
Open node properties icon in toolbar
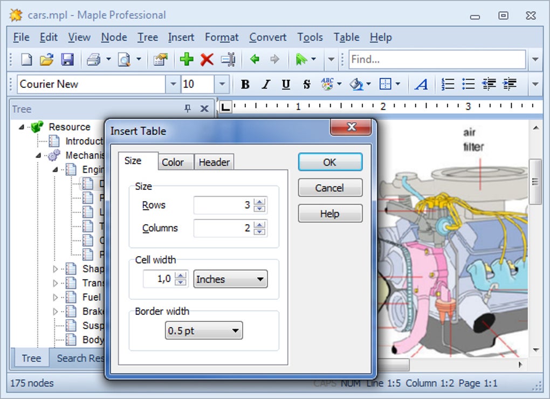[160, 59]
